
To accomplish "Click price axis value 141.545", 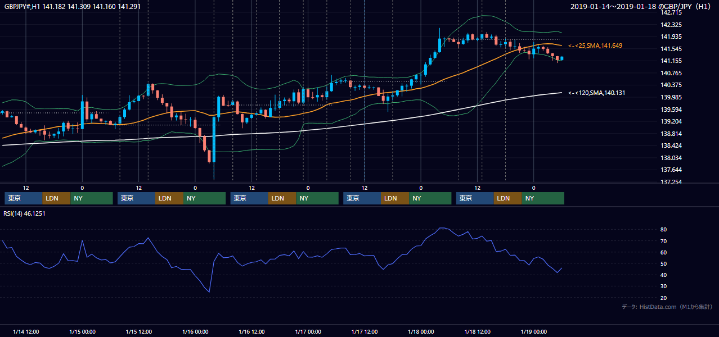I will coord(672,49).
